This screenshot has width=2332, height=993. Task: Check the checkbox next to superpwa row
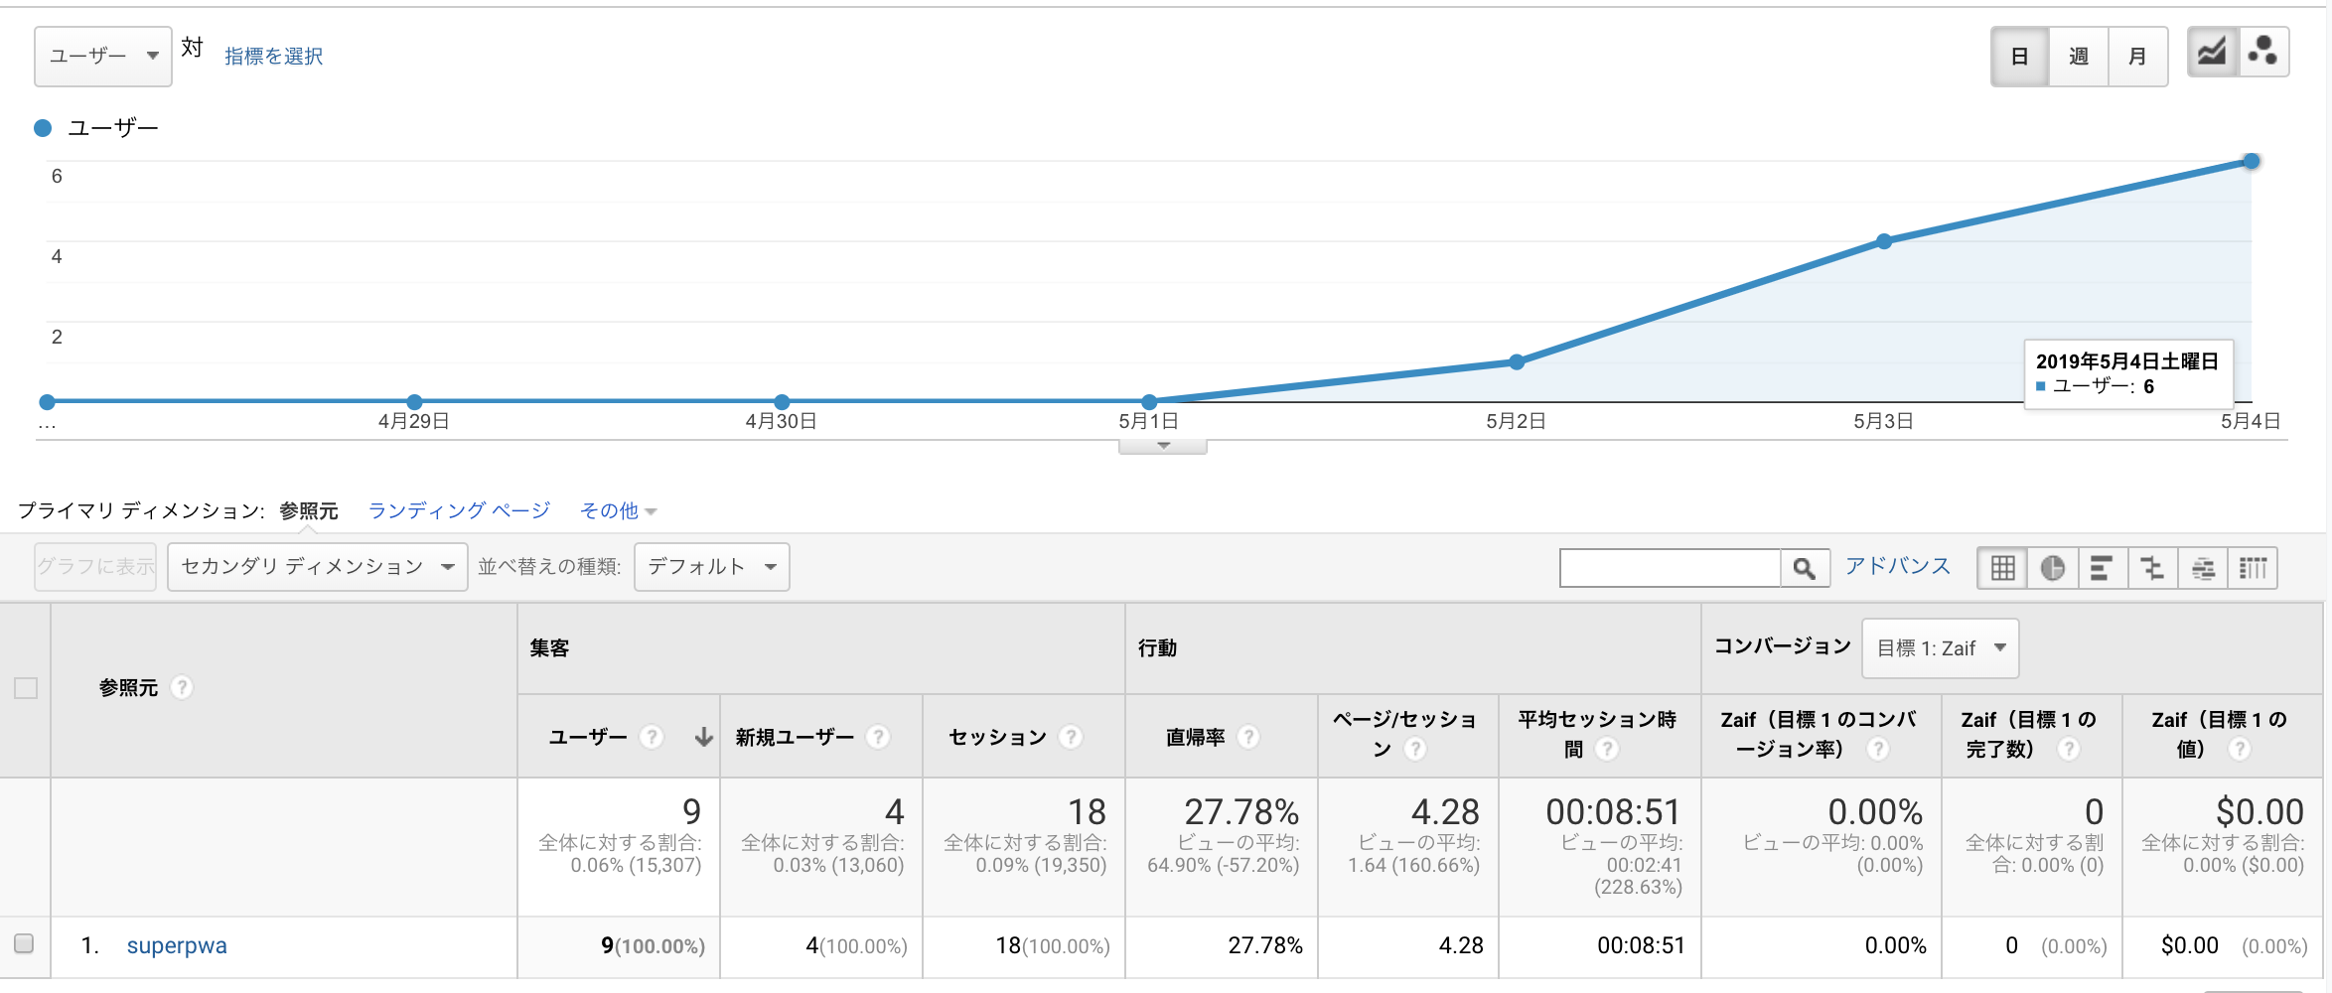pyautogui.click(x=24, y=944)
